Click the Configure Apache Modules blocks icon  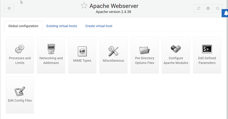pos(176,49)
